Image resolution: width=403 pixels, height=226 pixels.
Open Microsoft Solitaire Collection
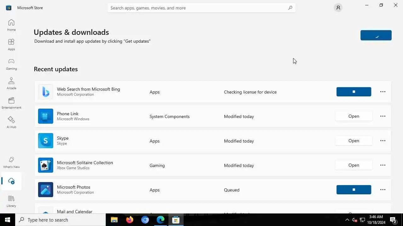coord(354,165)
